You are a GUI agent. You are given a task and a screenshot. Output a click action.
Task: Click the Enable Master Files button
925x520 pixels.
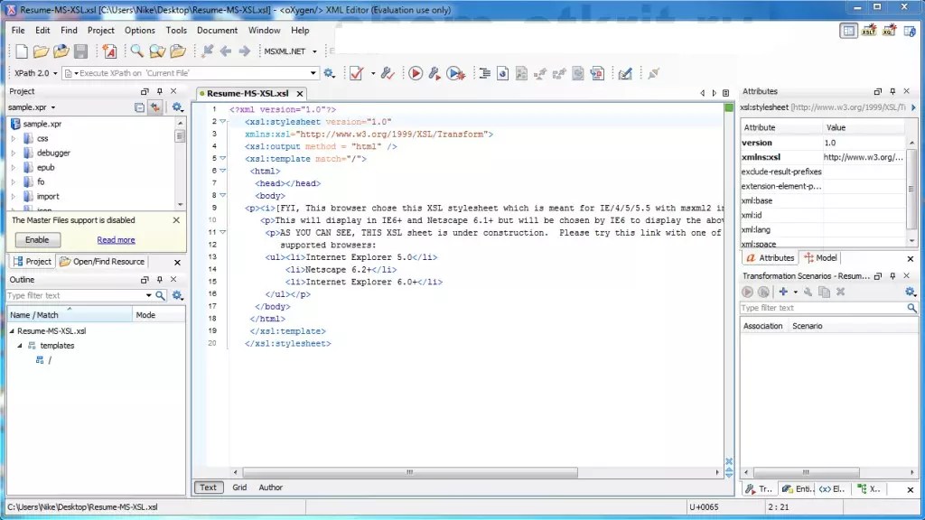36,240
